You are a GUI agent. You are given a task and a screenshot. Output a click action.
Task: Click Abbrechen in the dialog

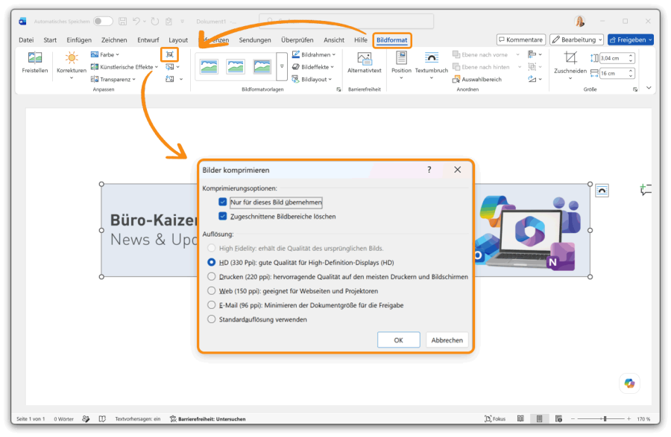click(447, 340)
